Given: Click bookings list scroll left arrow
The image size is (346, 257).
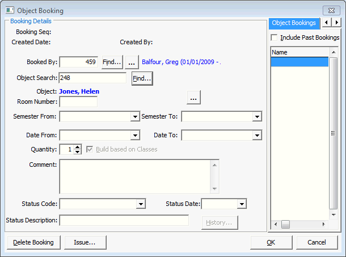Looking at the screenshot, I should [x=276, y=224].
